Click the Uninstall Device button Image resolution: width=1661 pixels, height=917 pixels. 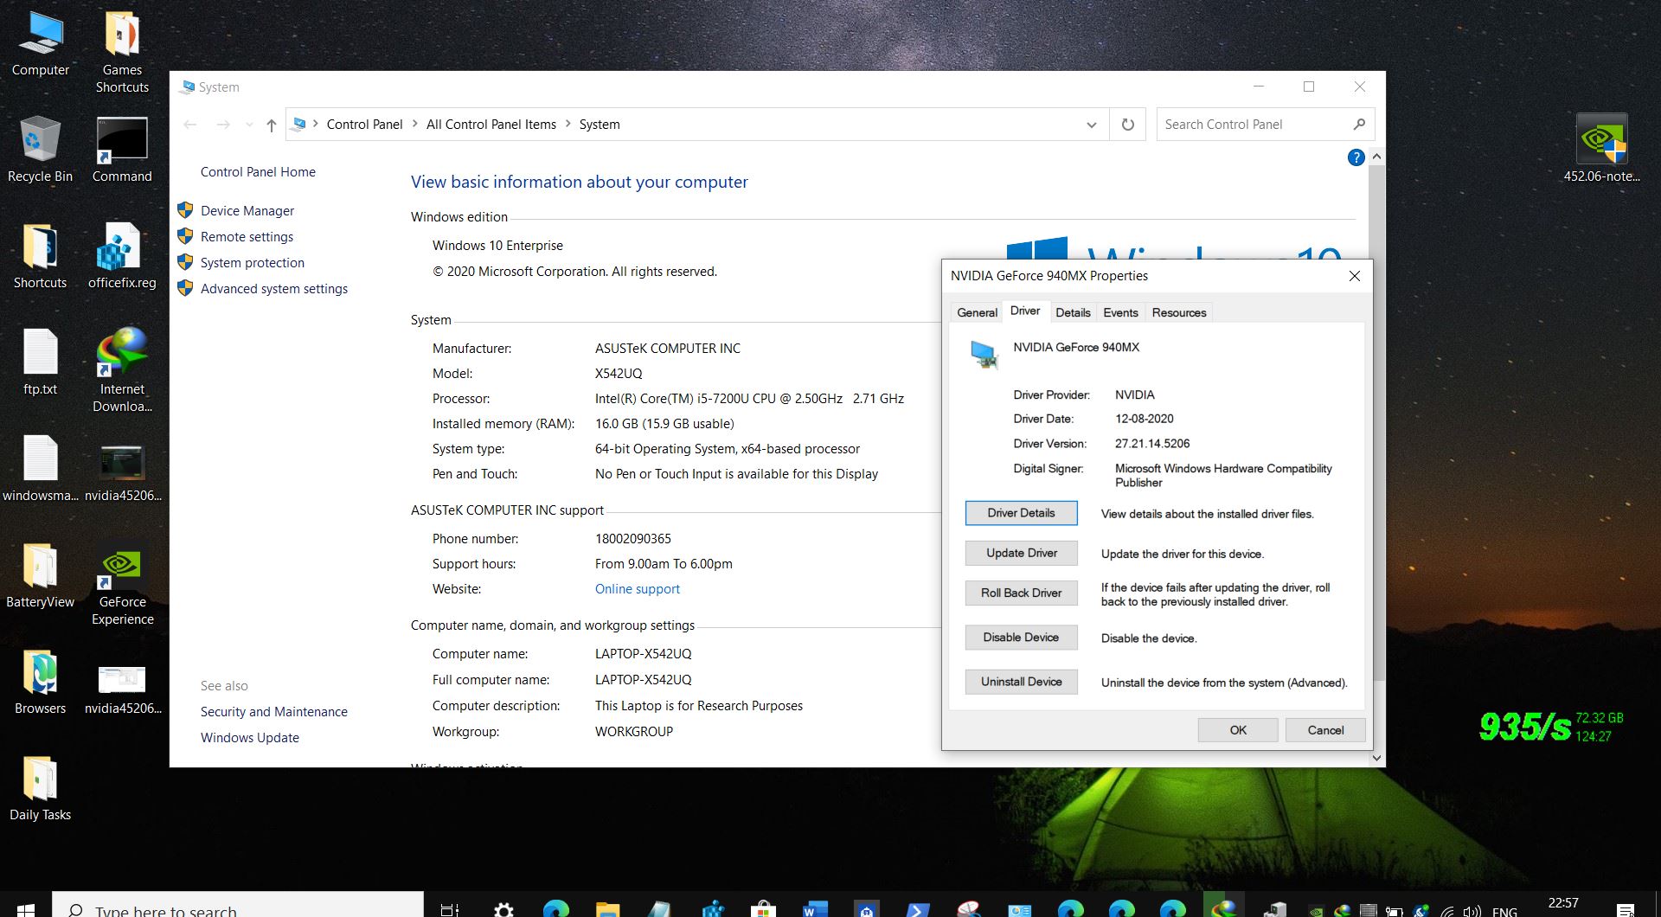1022,682
